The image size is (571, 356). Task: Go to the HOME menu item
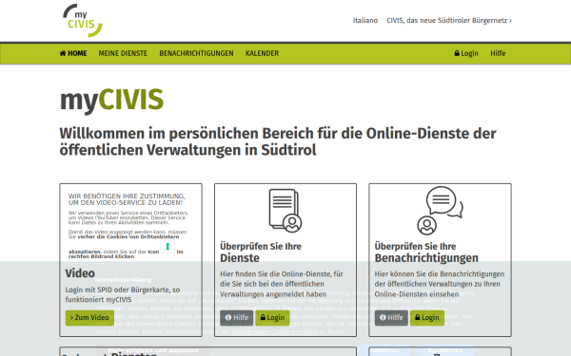tap(73, 53)
